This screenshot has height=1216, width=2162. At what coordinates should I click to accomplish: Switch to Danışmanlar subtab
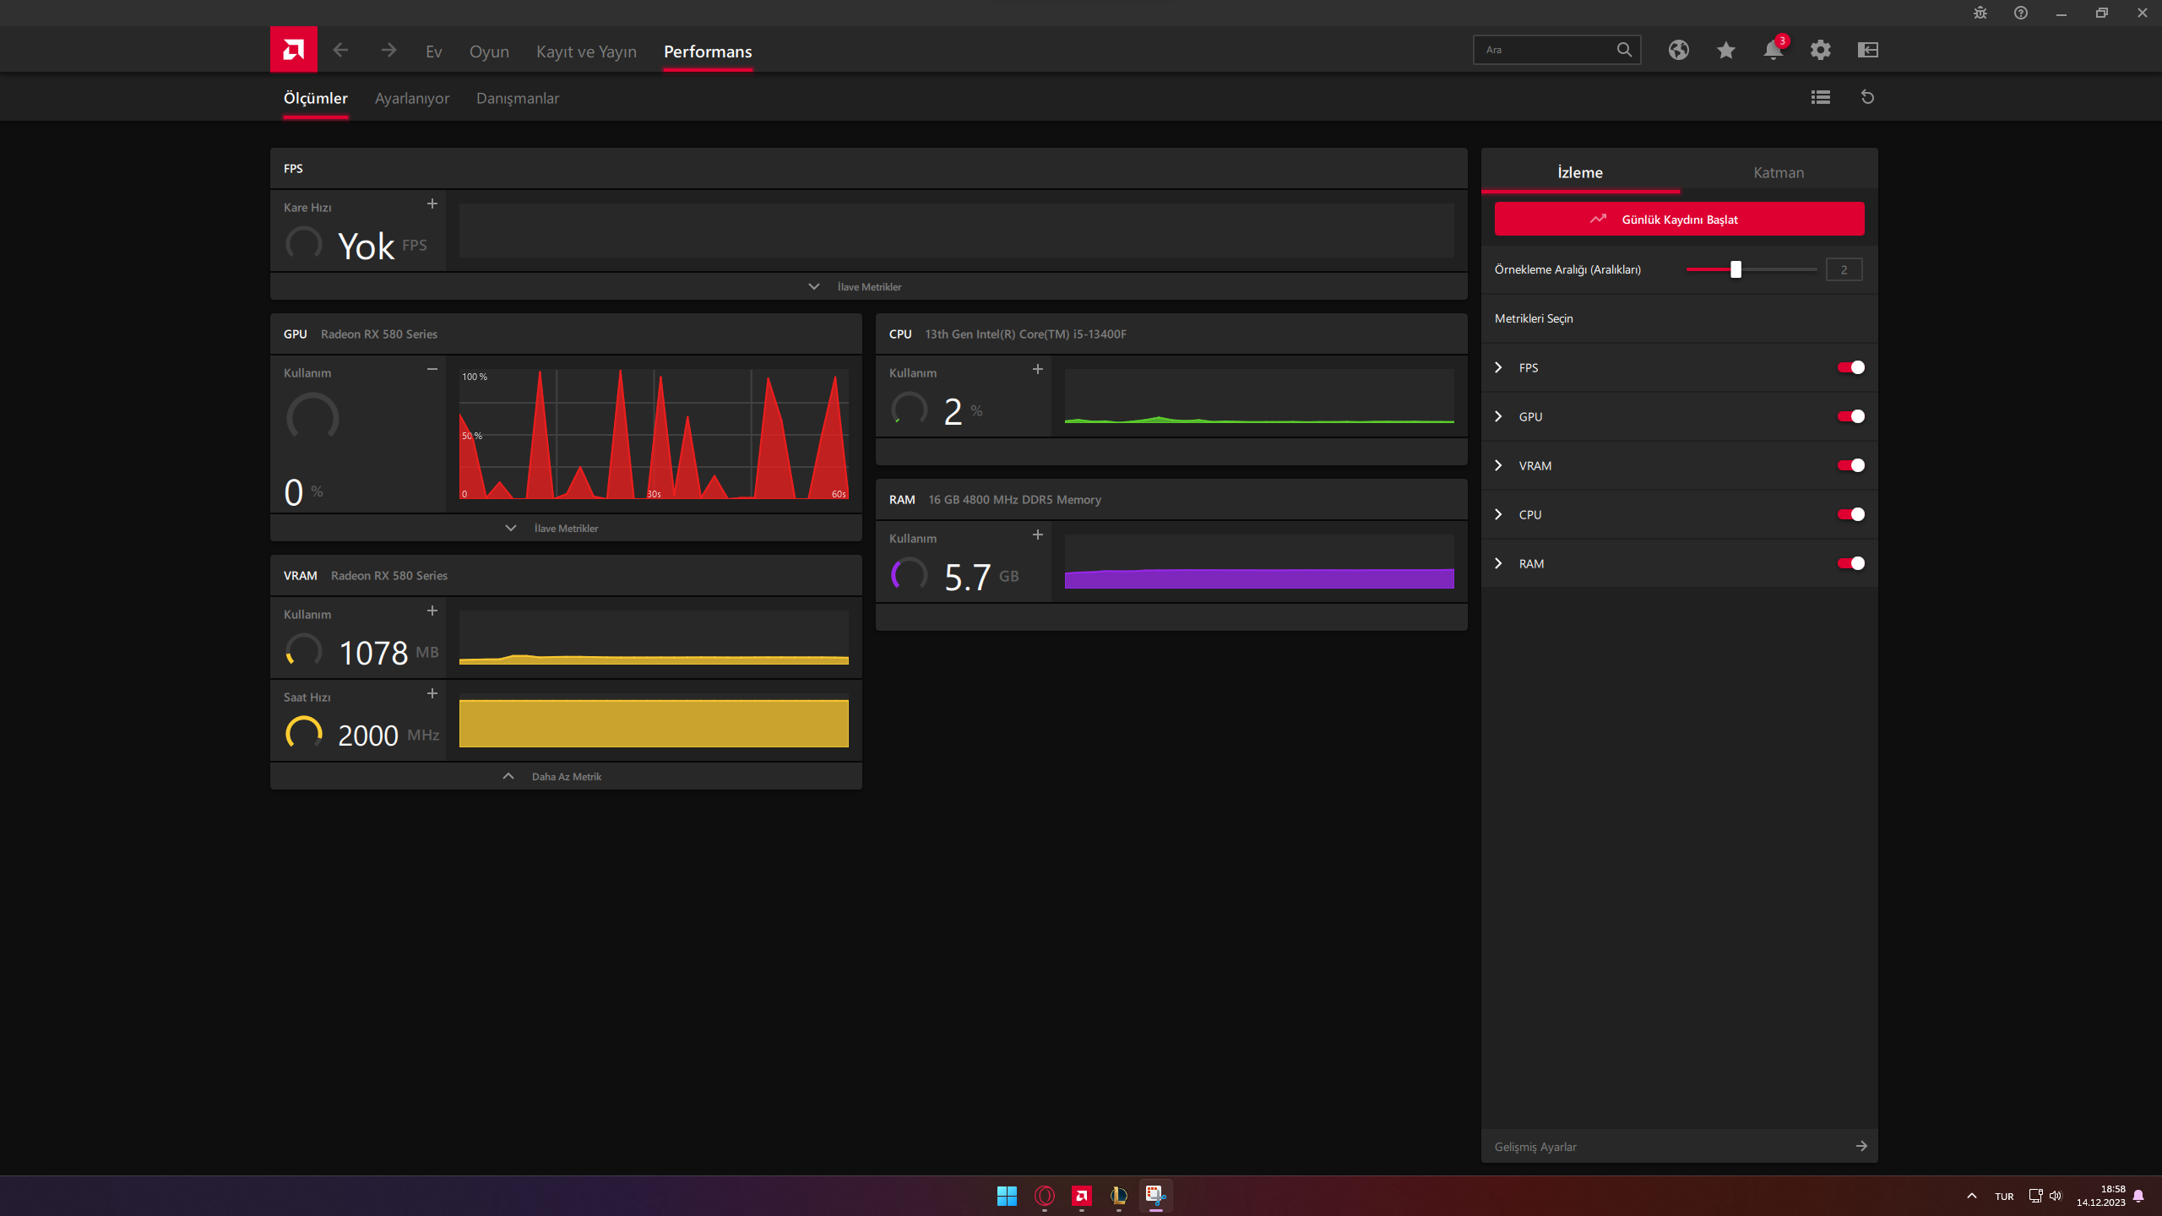518,98
